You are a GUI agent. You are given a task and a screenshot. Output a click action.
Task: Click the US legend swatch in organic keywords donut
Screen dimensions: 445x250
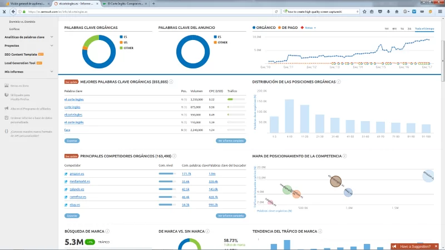pos(121,42)
